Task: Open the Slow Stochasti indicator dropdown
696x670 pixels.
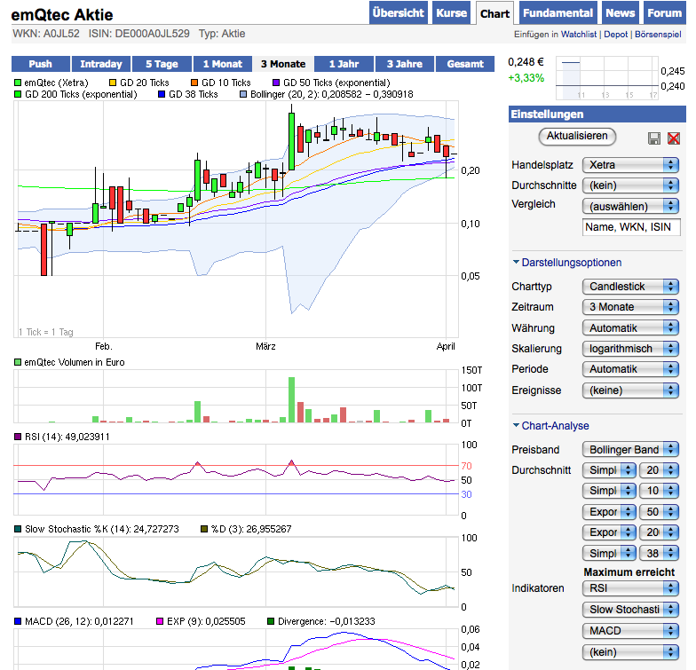Action: [x=630, y=610]
